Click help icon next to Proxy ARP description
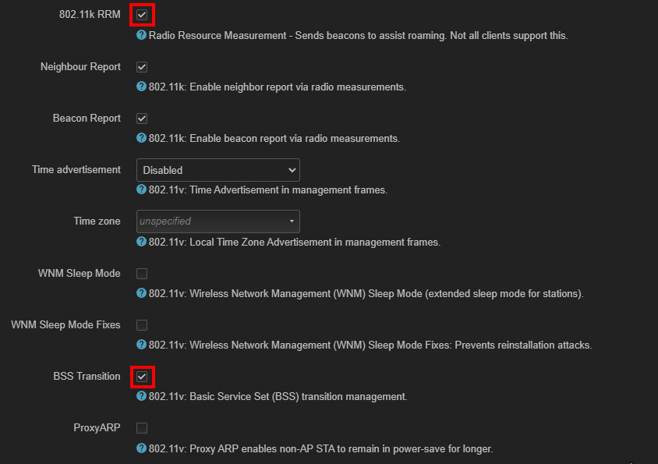The width and height of the screenshot is (658, 464). click(x=141, y=448)
